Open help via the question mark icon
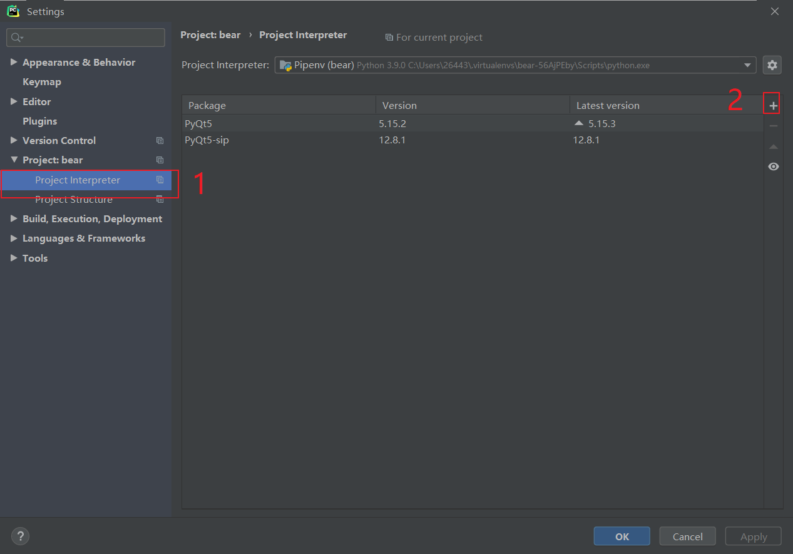Image resolution: width=793 pixels, height=554 pixels. click(19, 536)
